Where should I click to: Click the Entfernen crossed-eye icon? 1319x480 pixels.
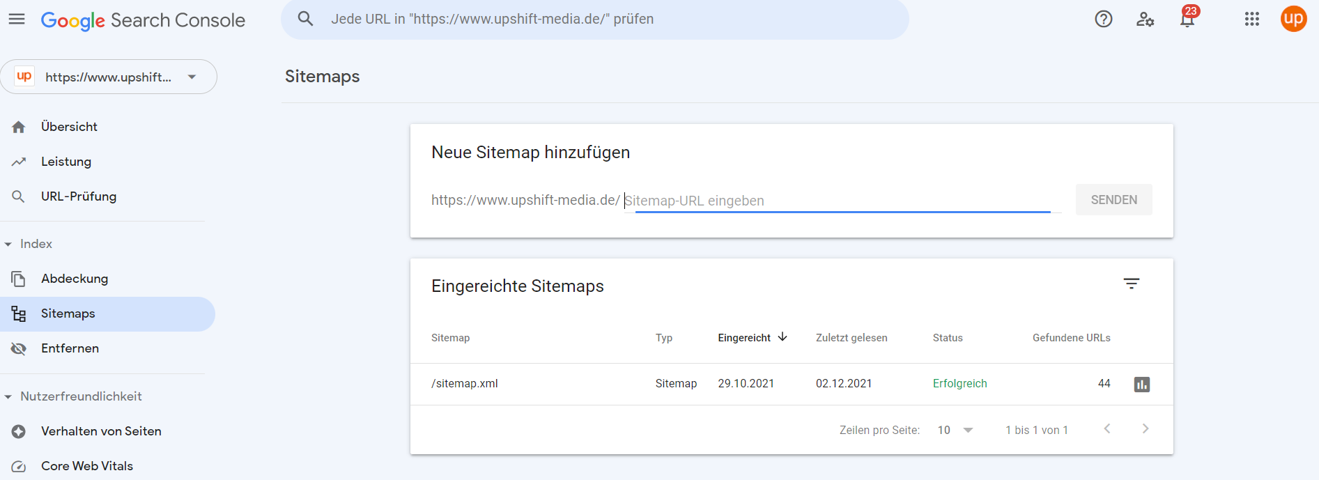pos(19,348)
